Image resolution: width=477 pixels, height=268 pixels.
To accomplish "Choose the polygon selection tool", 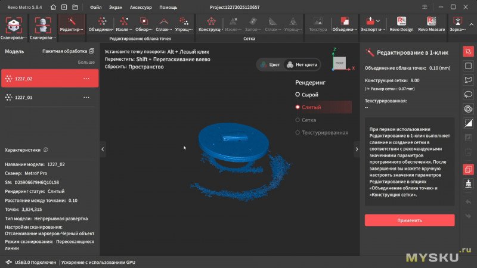I will [468, 80].
